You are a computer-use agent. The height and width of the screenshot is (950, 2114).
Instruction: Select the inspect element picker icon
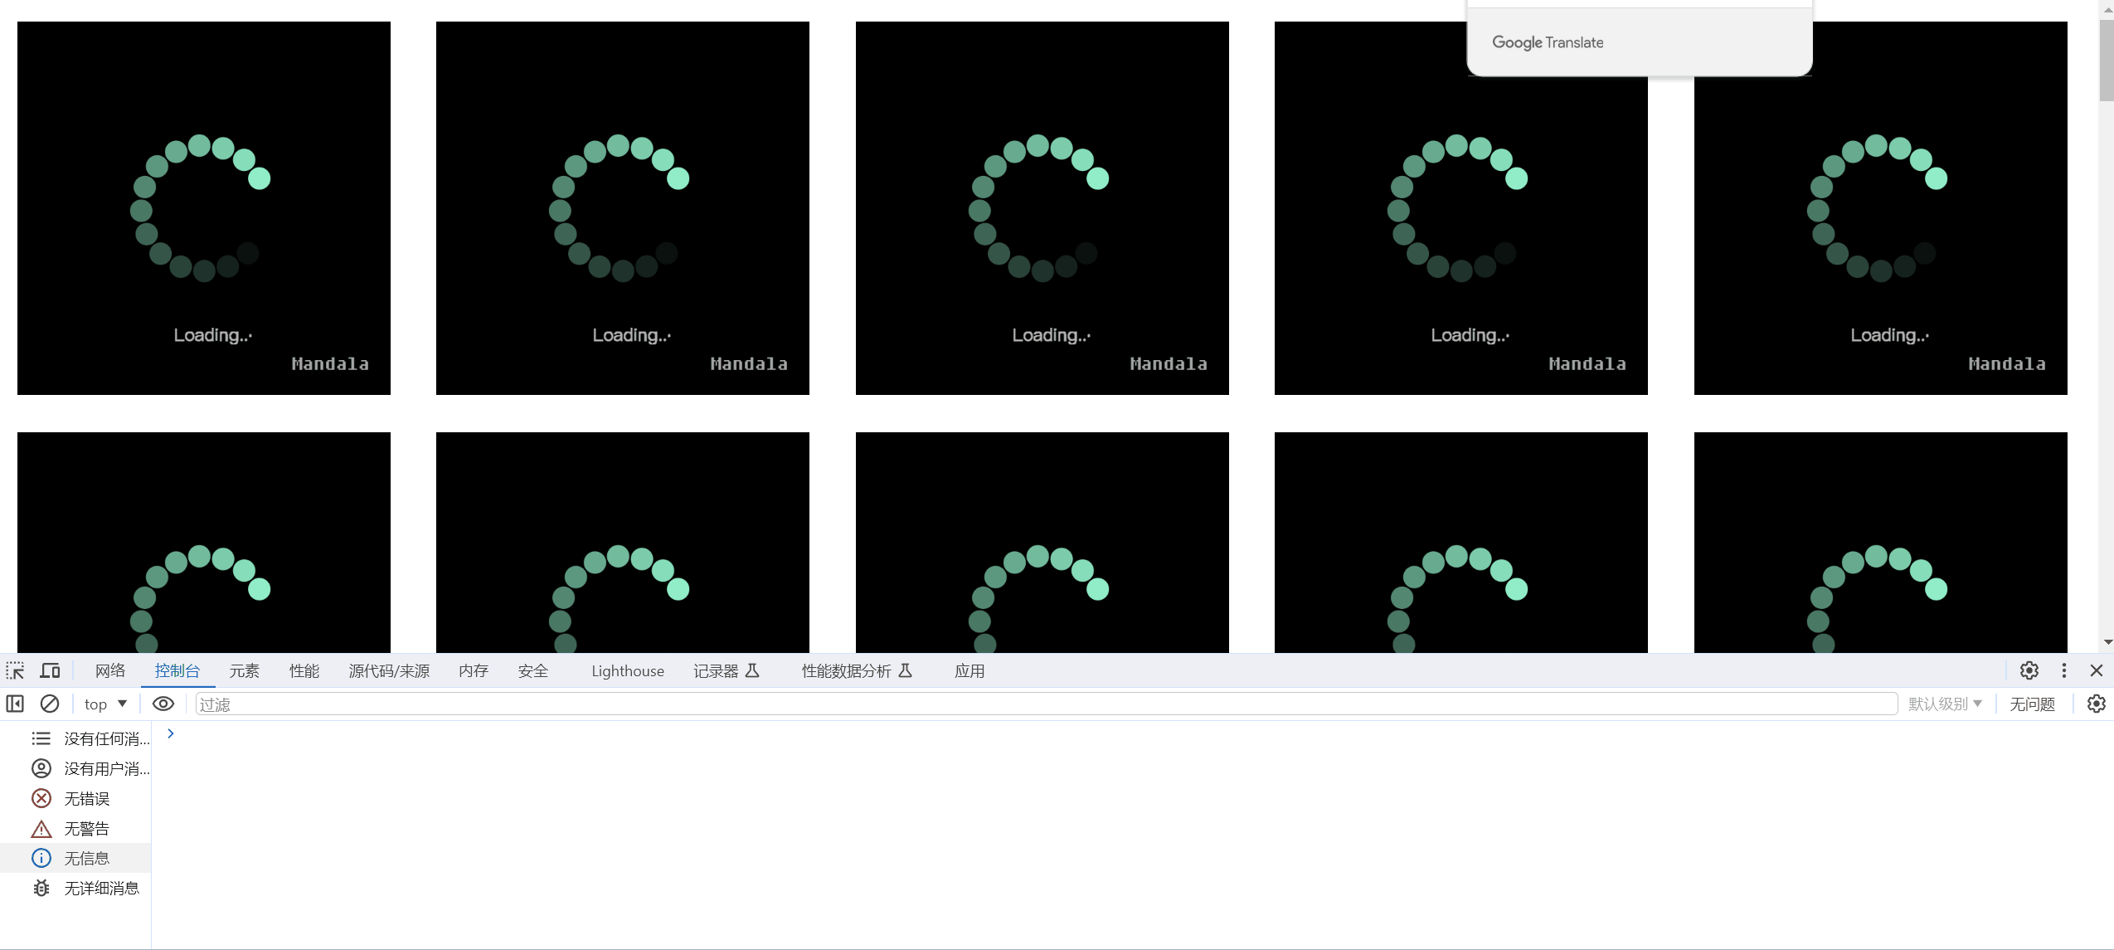tap(16, 670)
